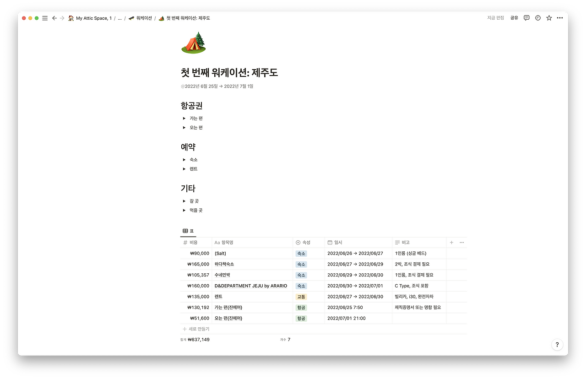Star this page to add to favorites
Image resolution: width=586 pixels, height=379 pixels.
click(548, 18)
